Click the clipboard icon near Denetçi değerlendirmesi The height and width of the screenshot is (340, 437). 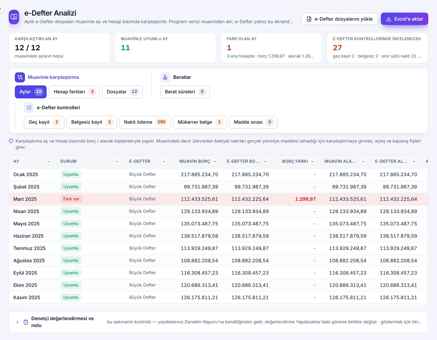click(26, 322)
